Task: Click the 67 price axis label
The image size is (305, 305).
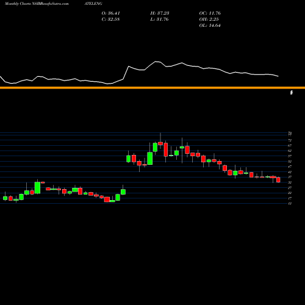Action: coord(290,146)
